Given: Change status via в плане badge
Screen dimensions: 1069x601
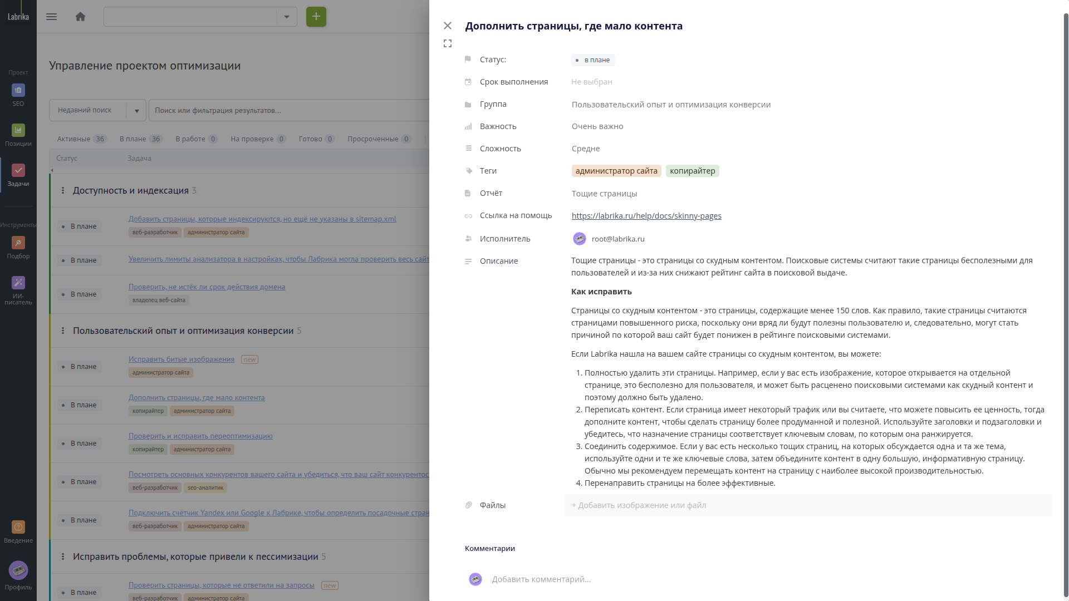Looking at the screenshot, I should [x=593, y=60].
